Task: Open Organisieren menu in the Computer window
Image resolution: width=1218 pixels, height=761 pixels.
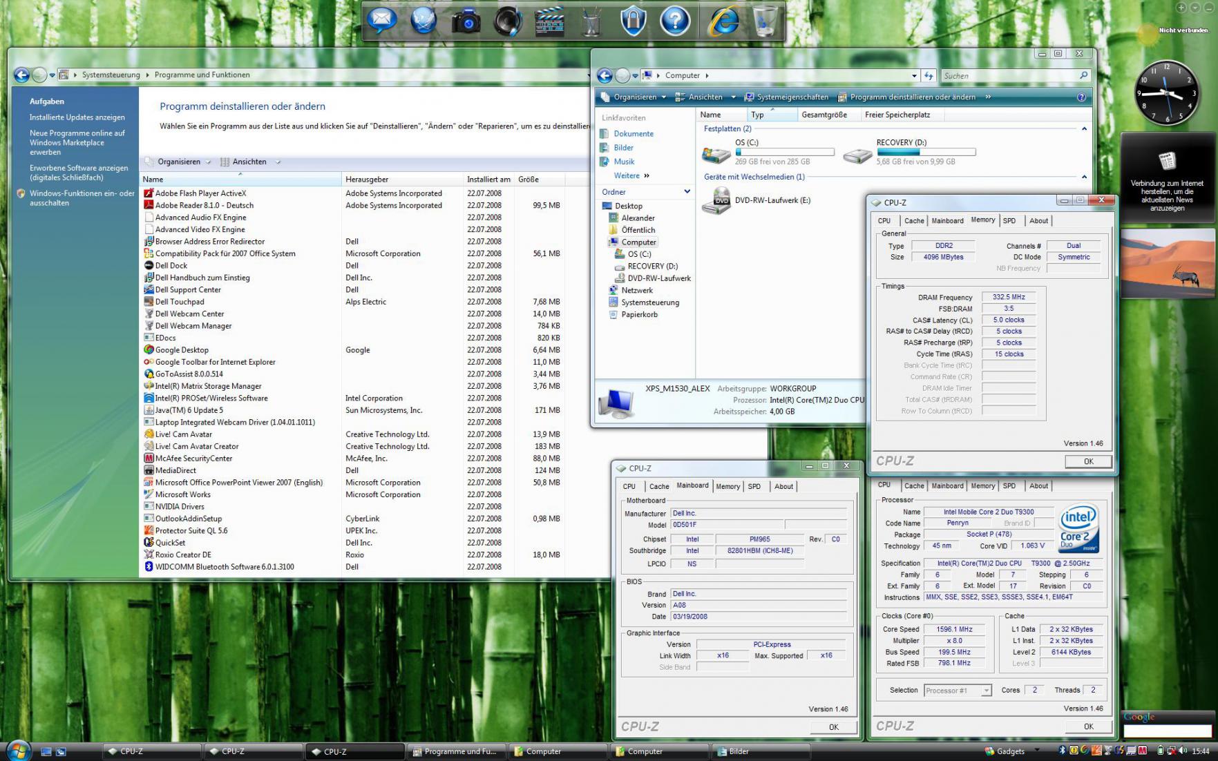Action: pos(634,97)
